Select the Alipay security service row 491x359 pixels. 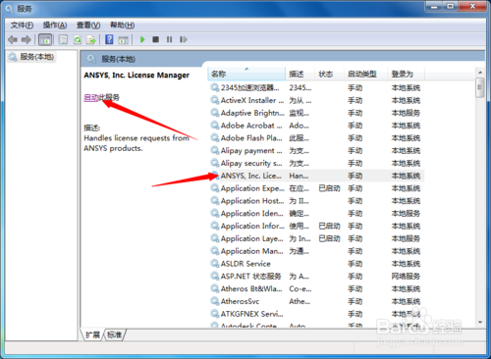point(316,163)
